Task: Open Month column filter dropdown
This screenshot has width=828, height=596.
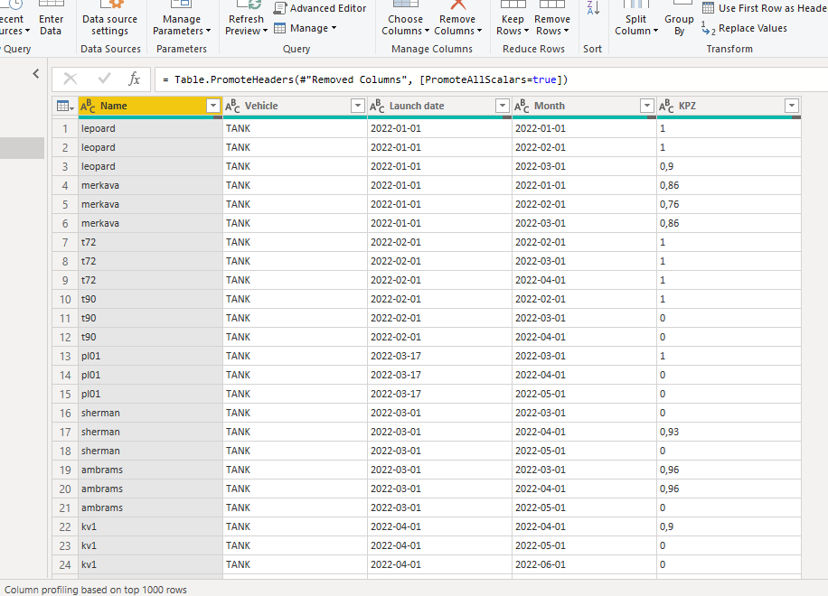Action: (647, 106)
